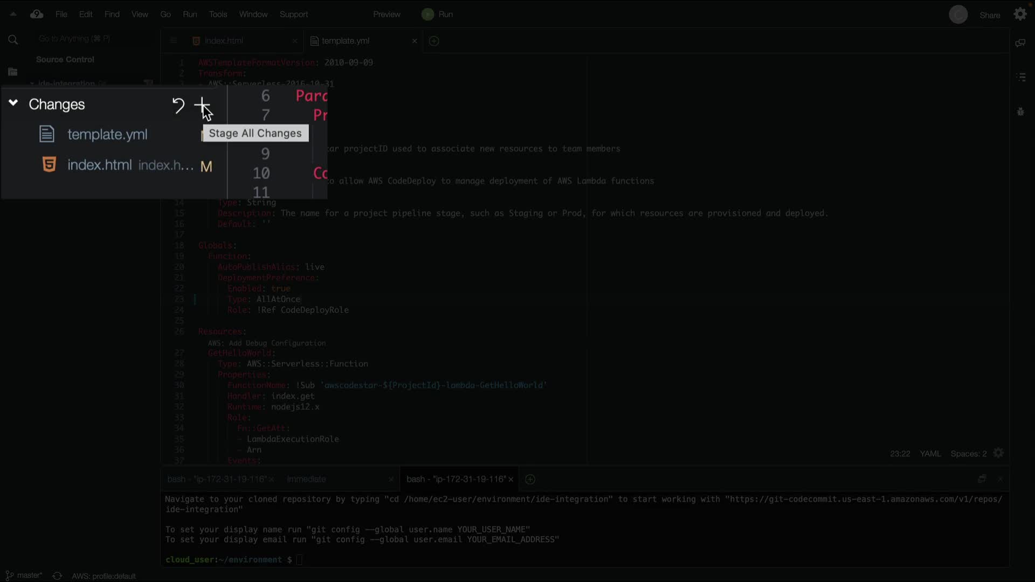The image size is (1035, 582).
Task: Open the Preferences gear icon at top right
Action: pyautogui.click(x=1020, y=15)
